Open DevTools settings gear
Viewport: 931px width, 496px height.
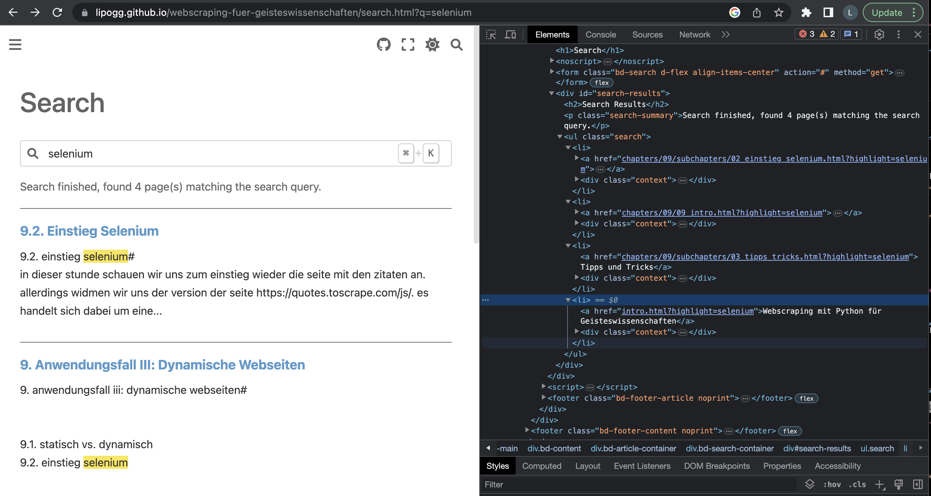click(x=879, y=35)
